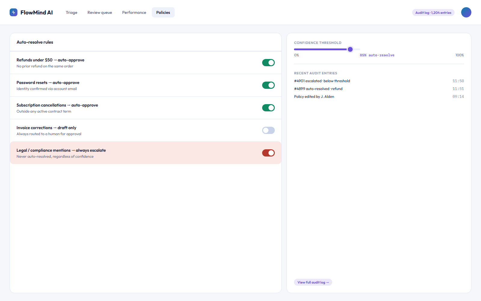The height and width of the screenshot is (301, 481).
Task: Click Always routed to a human text
Action: [x=49, y=134]
